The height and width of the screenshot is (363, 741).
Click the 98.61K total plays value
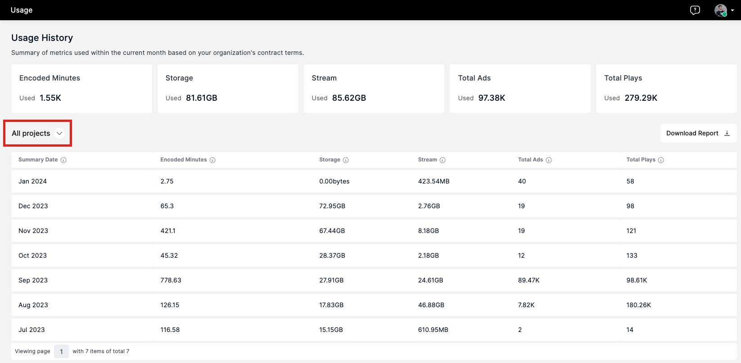637,280
